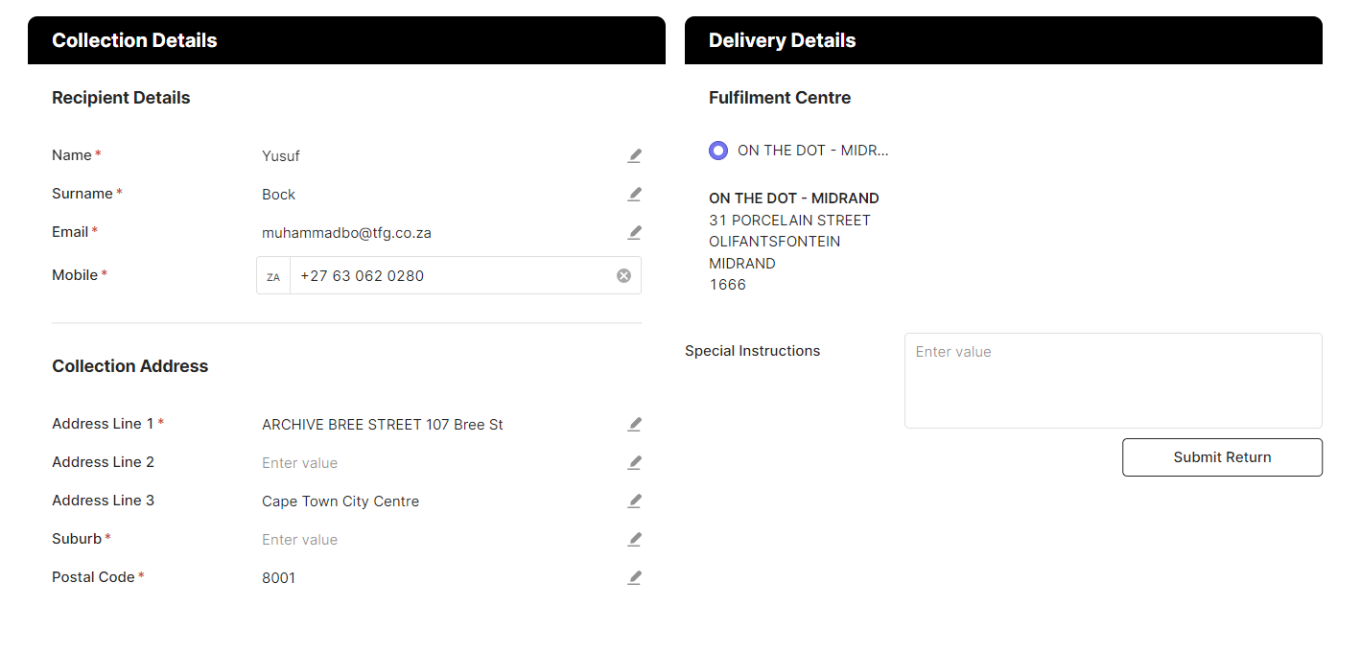
Task: Edit Address Line 1 using pencil icon
Action: [634, 424]
